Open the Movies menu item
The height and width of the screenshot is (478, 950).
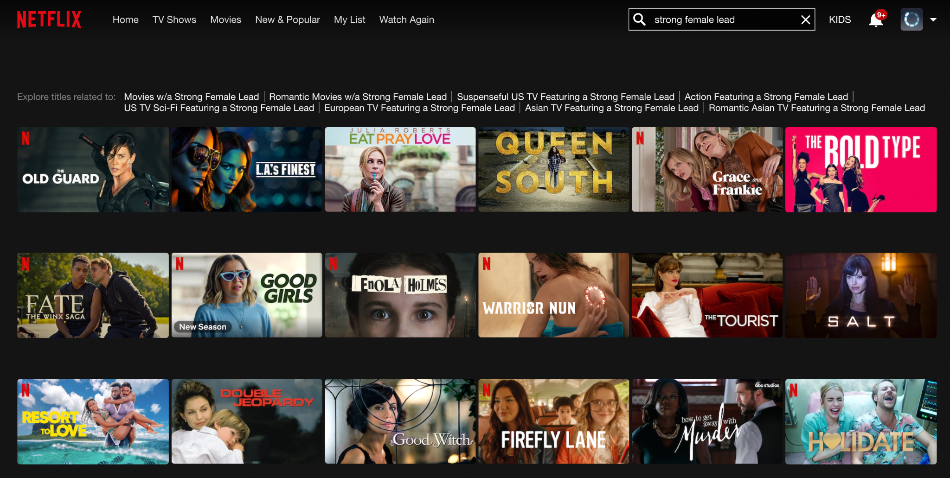(x=225, y=19)
